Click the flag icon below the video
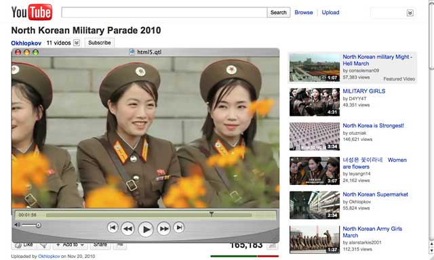 coord(120,245)
